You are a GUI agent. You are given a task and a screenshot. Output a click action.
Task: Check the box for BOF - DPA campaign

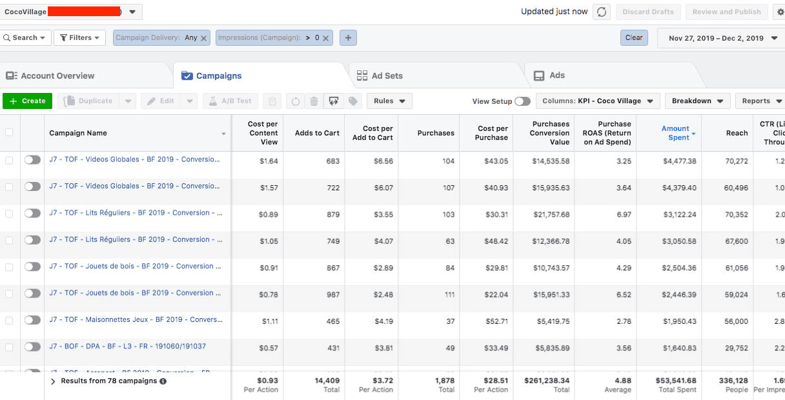coord(9,347)
